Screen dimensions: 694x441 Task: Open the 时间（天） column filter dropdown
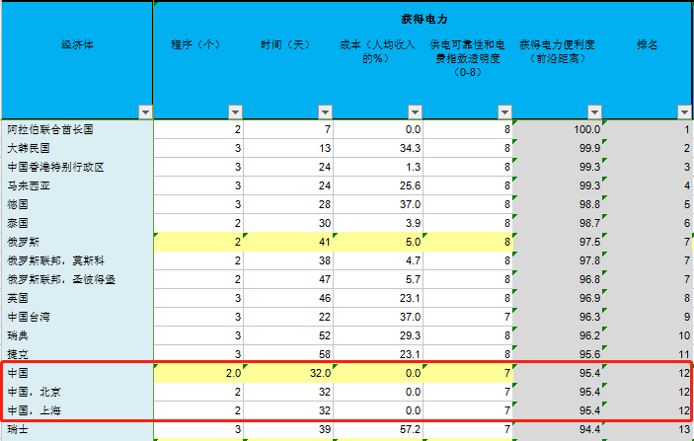[326, 112]
